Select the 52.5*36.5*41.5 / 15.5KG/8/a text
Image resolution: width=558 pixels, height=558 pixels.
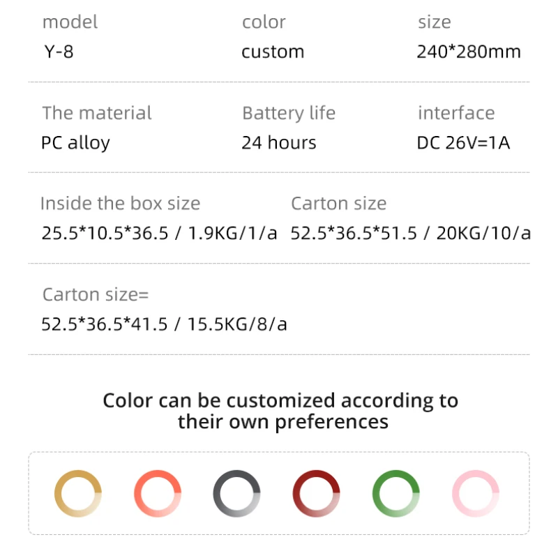point(165,324)
